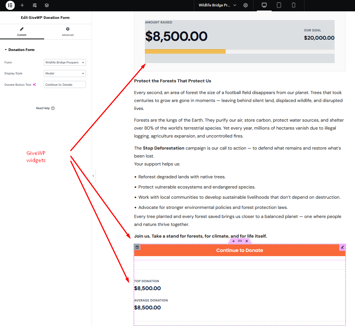This screenshot has height=326, width=355.
Task: Click the Continue to Donate button
Action: 240,250
